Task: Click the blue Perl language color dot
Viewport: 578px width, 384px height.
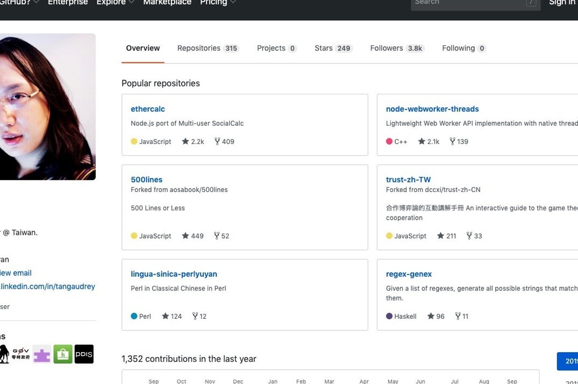Action: (x=134, y=316)
